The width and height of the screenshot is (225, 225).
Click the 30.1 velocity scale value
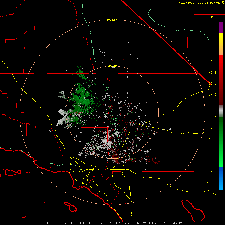213,83
